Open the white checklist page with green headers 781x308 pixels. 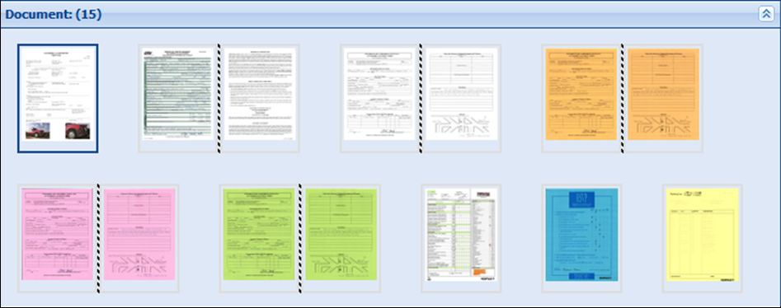461,235
